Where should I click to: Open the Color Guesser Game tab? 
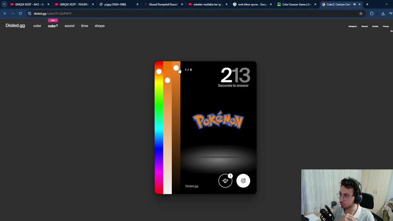tap(297, 4)
